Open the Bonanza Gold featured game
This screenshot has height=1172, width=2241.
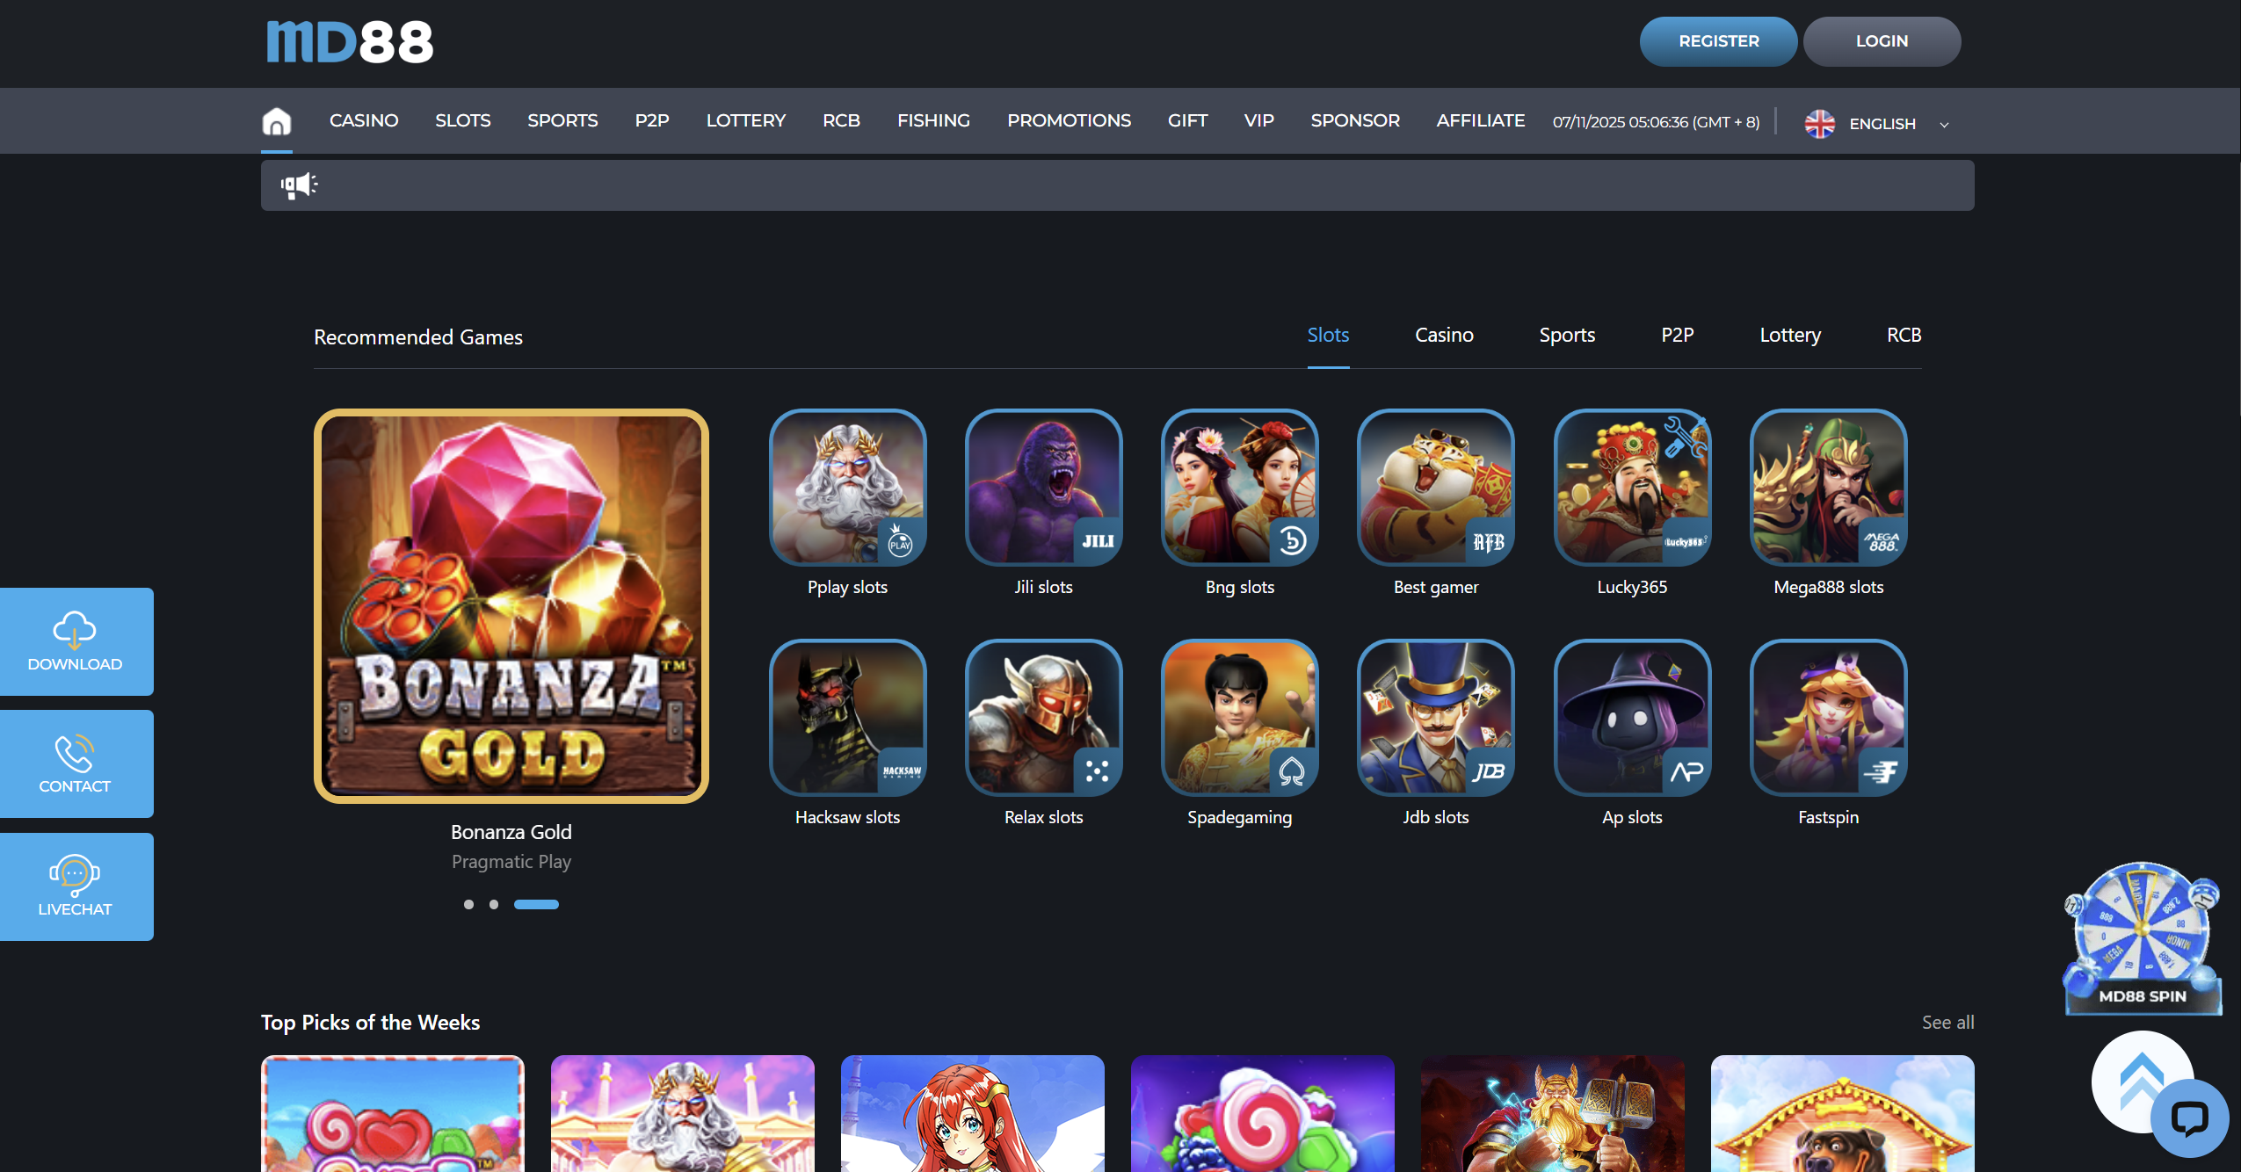[511, 608]
